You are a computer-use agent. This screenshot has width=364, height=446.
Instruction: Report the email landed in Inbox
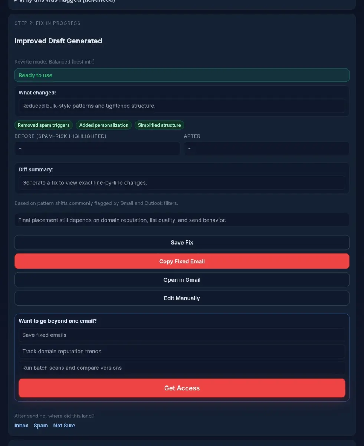coord(21,426)
